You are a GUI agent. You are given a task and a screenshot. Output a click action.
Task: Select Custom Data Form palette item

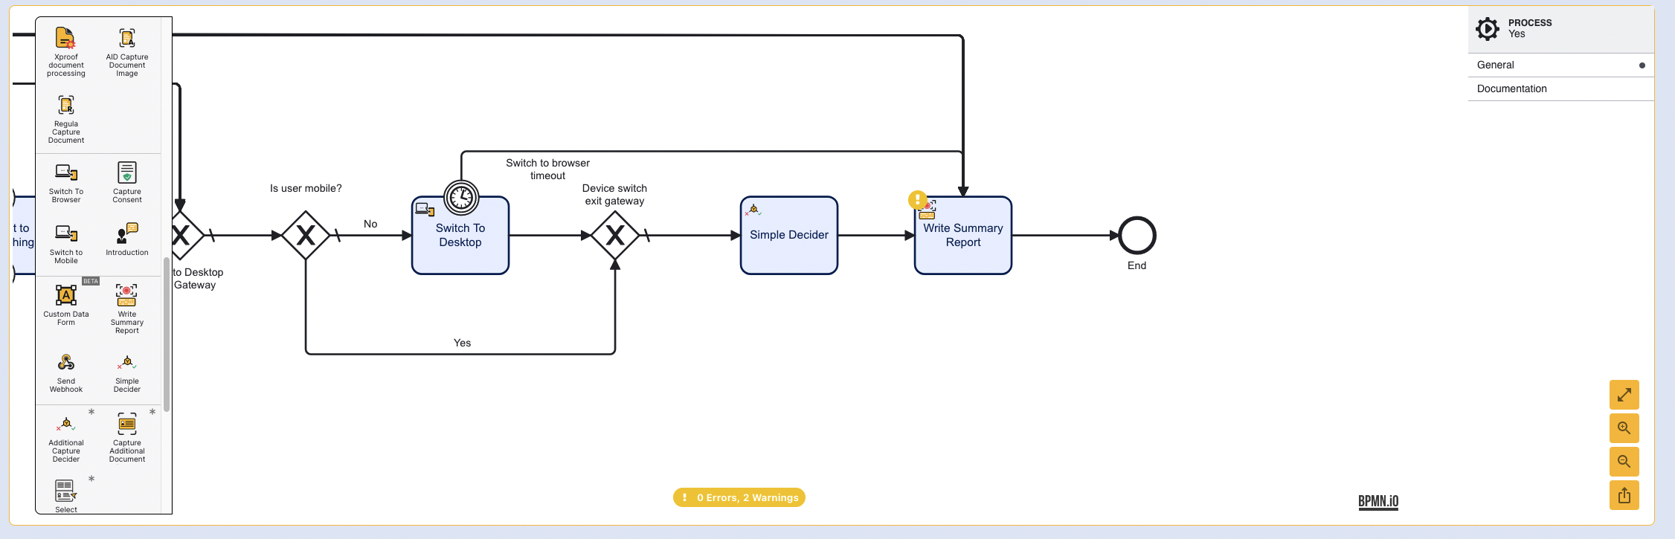click(66, 305)
